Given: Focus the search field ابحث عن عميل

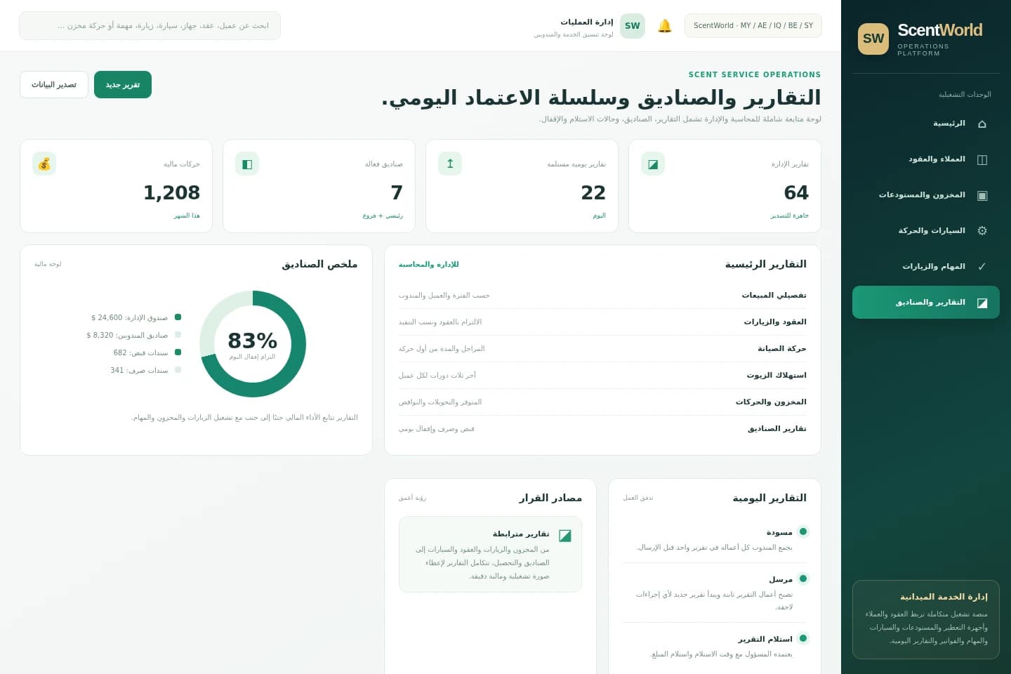Looking at the screenshot, I should click(x=150, y=26).
